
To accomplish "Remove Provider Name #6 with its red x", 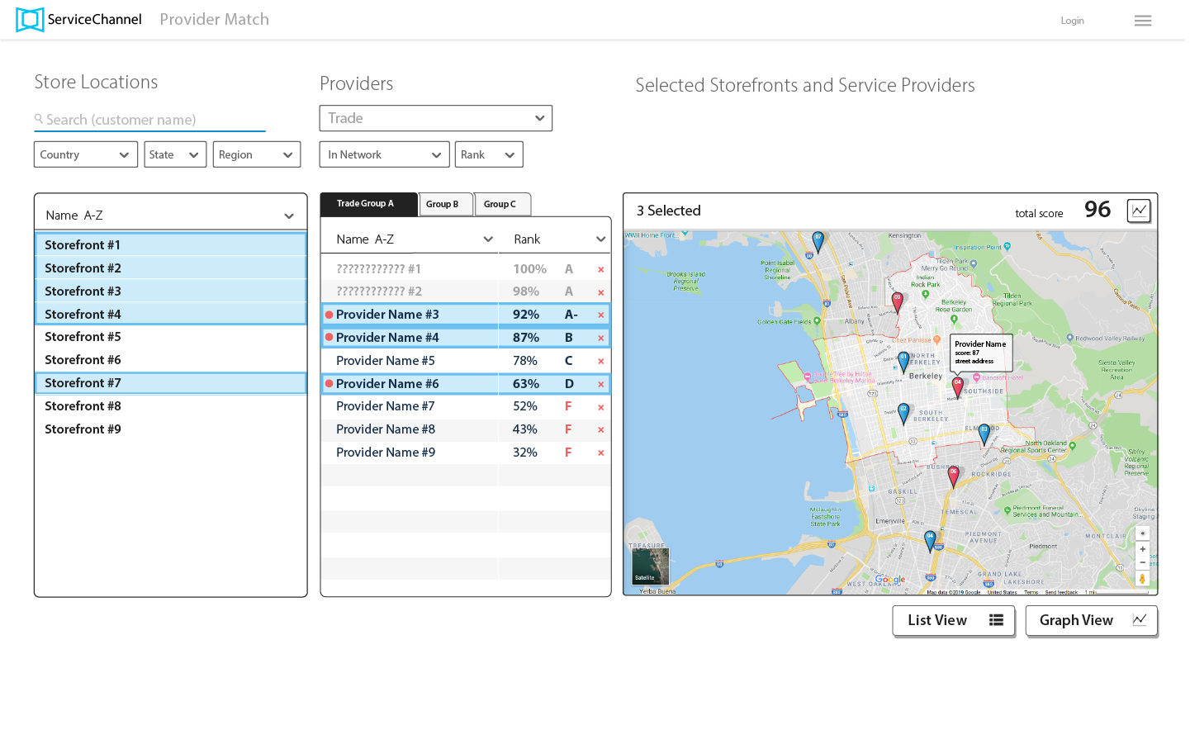I will point(600,384).
